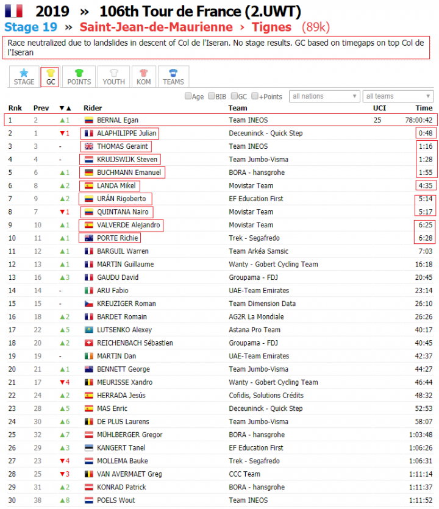Open rider ALAPHILIPPE Julian
The image size is (439, 509).
coord(127,133)
